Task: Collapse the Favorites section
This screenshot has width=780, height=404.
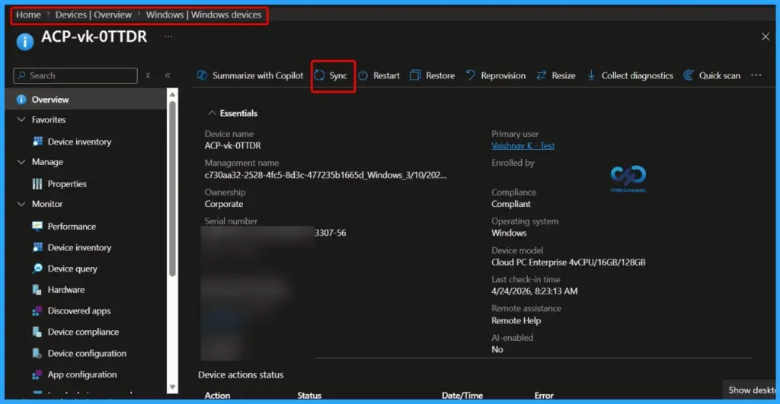Action: pos(21,119)
